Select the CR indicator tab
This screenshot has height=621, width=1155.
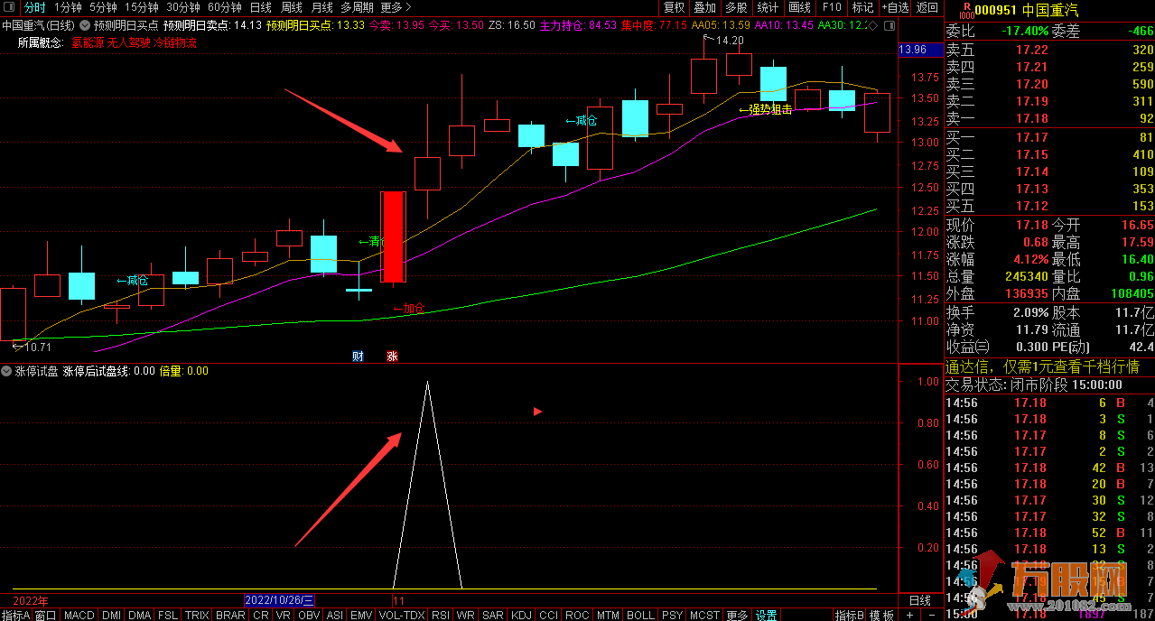pos(260,615)
